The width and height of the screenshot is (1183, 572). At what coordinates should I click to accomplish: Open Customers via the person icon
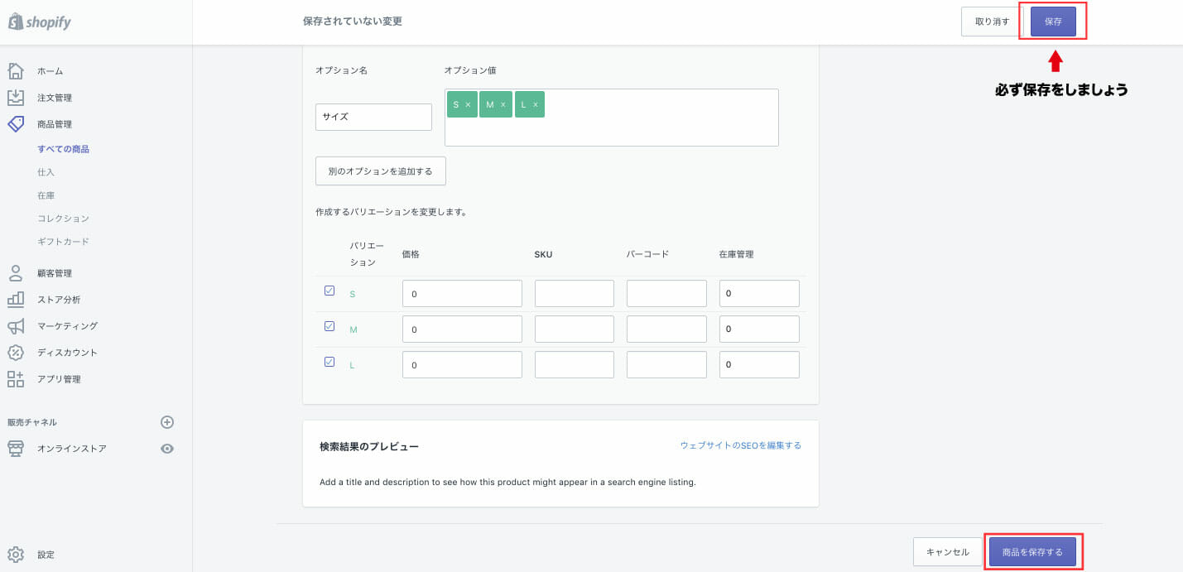pos(16,273)
